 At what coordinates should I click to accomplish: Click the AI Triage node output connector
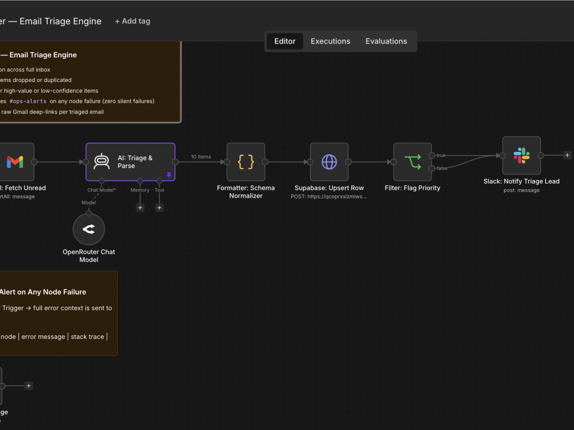click(175, 162)
